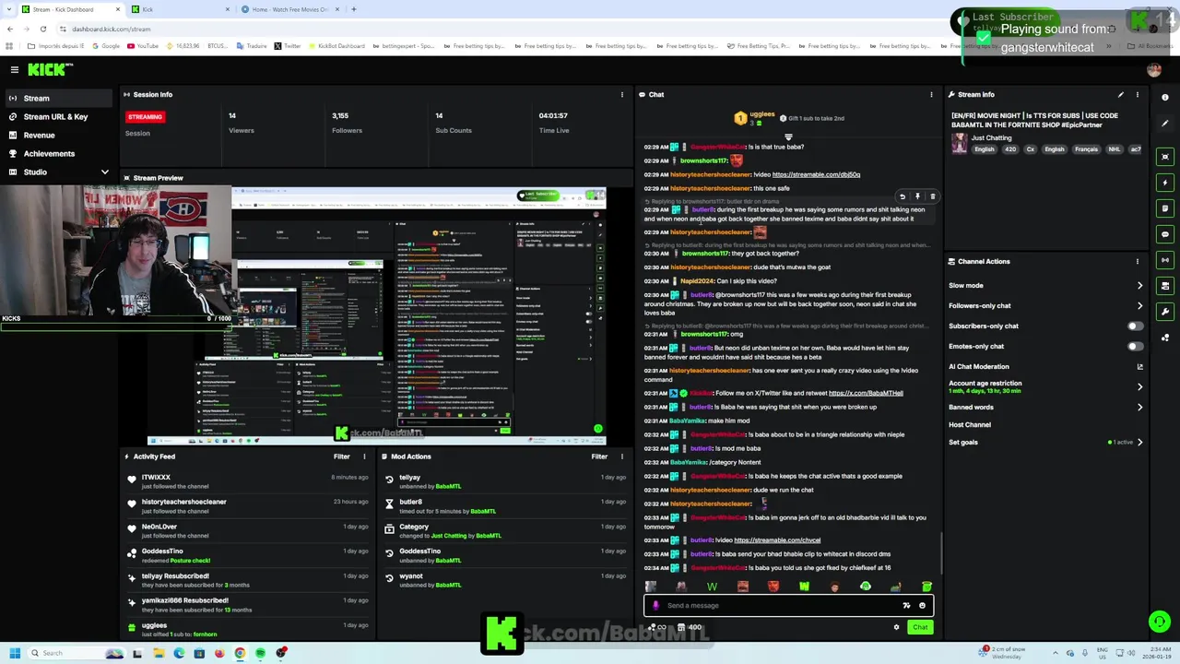Click the Kick logo in the header
Screen dimensions: 1180x664
pos(49,69)
